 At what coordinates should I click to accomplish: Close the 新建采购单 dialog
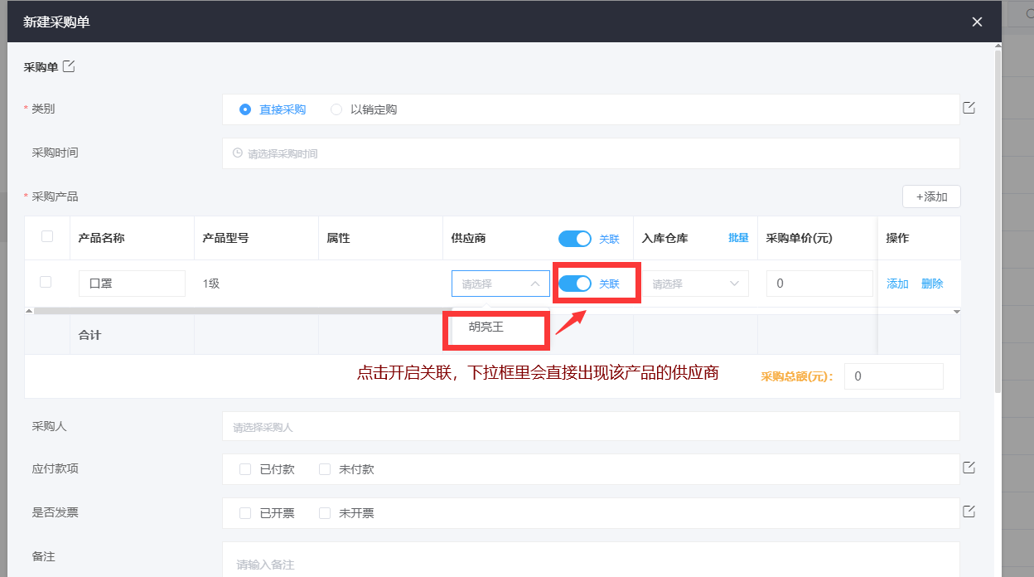(977, 22)
